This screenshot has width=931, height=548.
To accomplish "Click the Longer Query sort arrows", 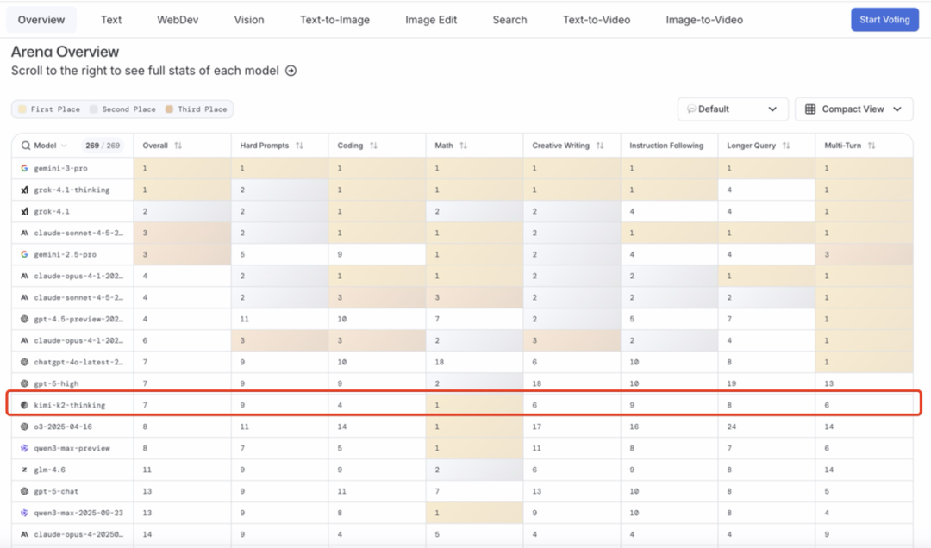I will [x=786, y=146].
